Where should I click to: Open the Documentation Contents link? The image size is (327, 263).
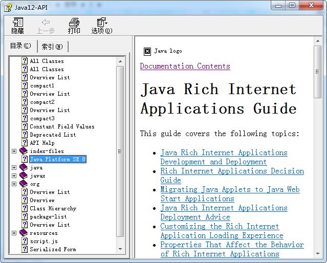coord(185,66)
